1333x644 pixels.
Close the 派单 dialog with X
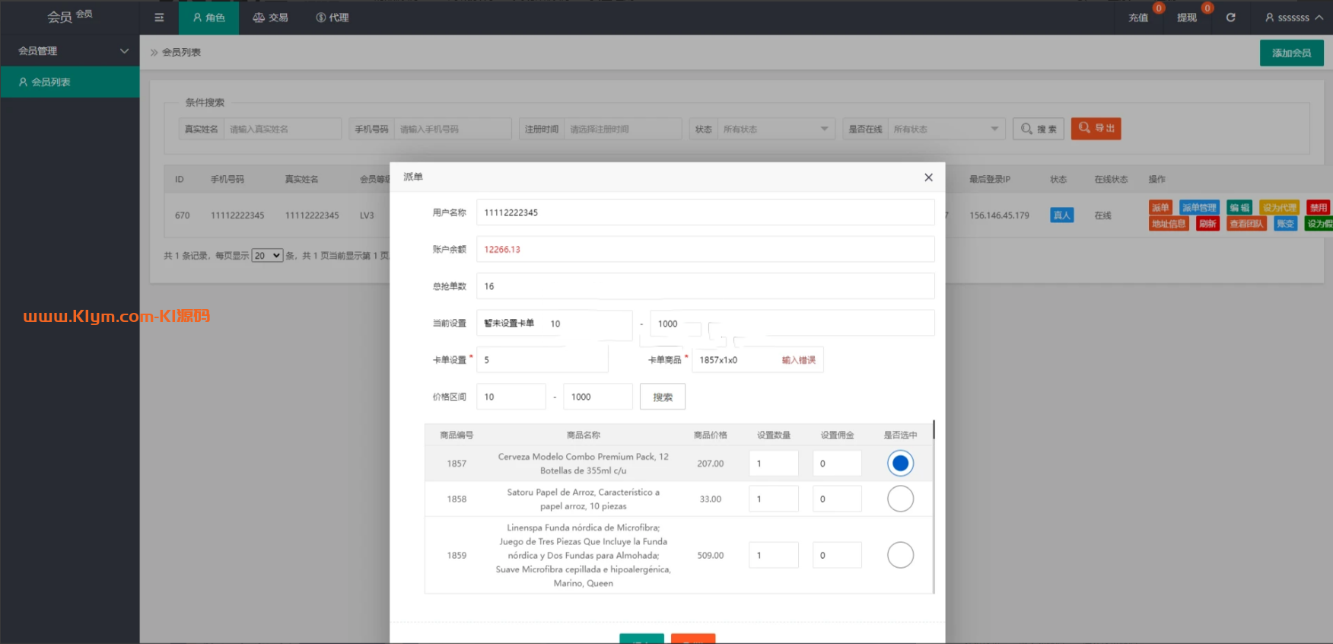928,177
